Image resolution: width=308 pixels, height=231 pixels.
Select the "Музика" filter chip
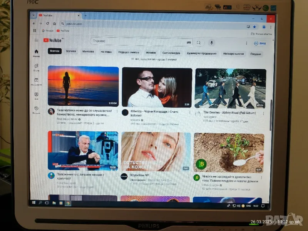point(71,51)
